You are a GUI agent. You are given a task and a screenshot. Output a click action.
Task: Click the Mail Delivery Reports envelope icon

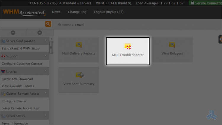coord(79,45)
